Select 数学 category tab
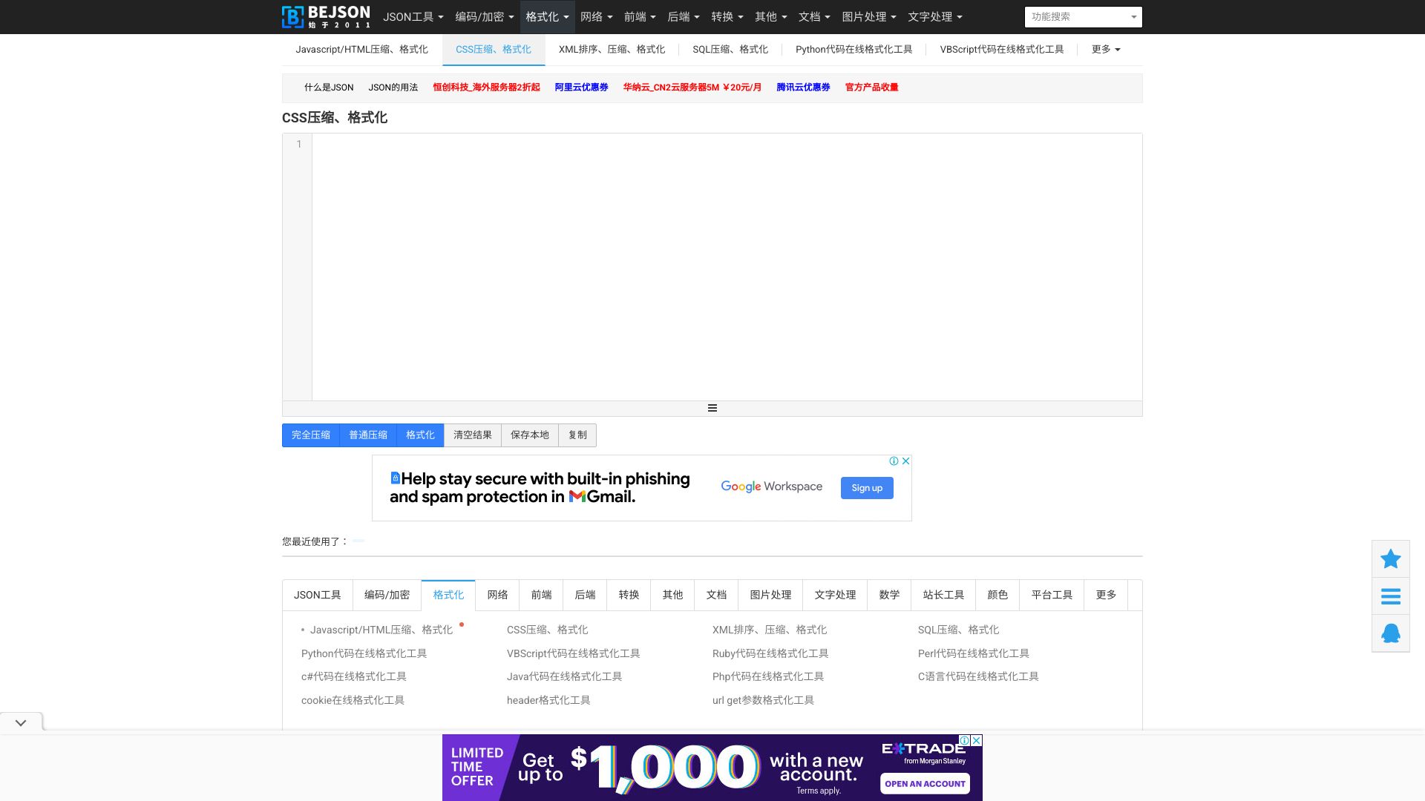1425x801 pixels. click(889, 595)
